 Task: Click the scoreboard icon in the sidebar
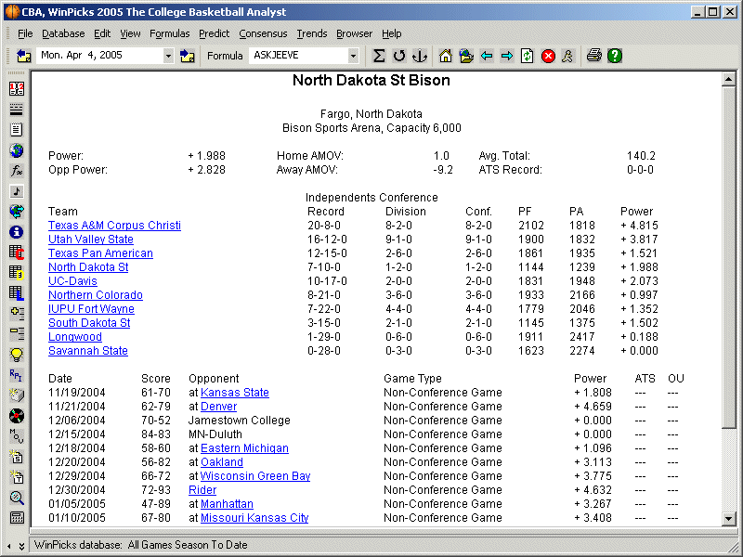tap(17, 88)
